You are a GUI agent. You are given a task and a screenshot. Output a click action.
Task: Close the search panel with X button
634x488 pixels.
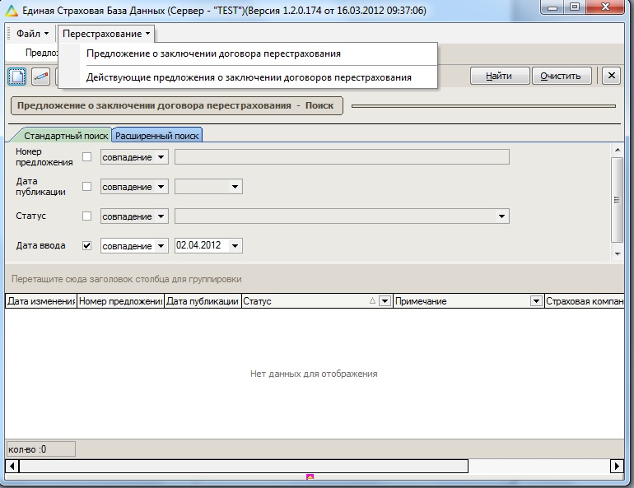[610, 76]
